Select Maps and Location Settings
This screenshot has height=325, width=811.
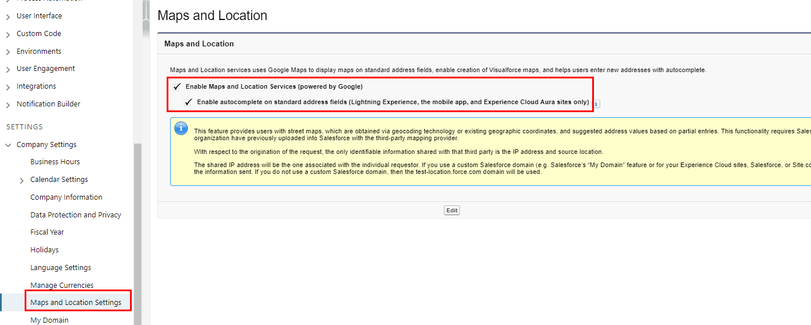[x=76, y=303]
